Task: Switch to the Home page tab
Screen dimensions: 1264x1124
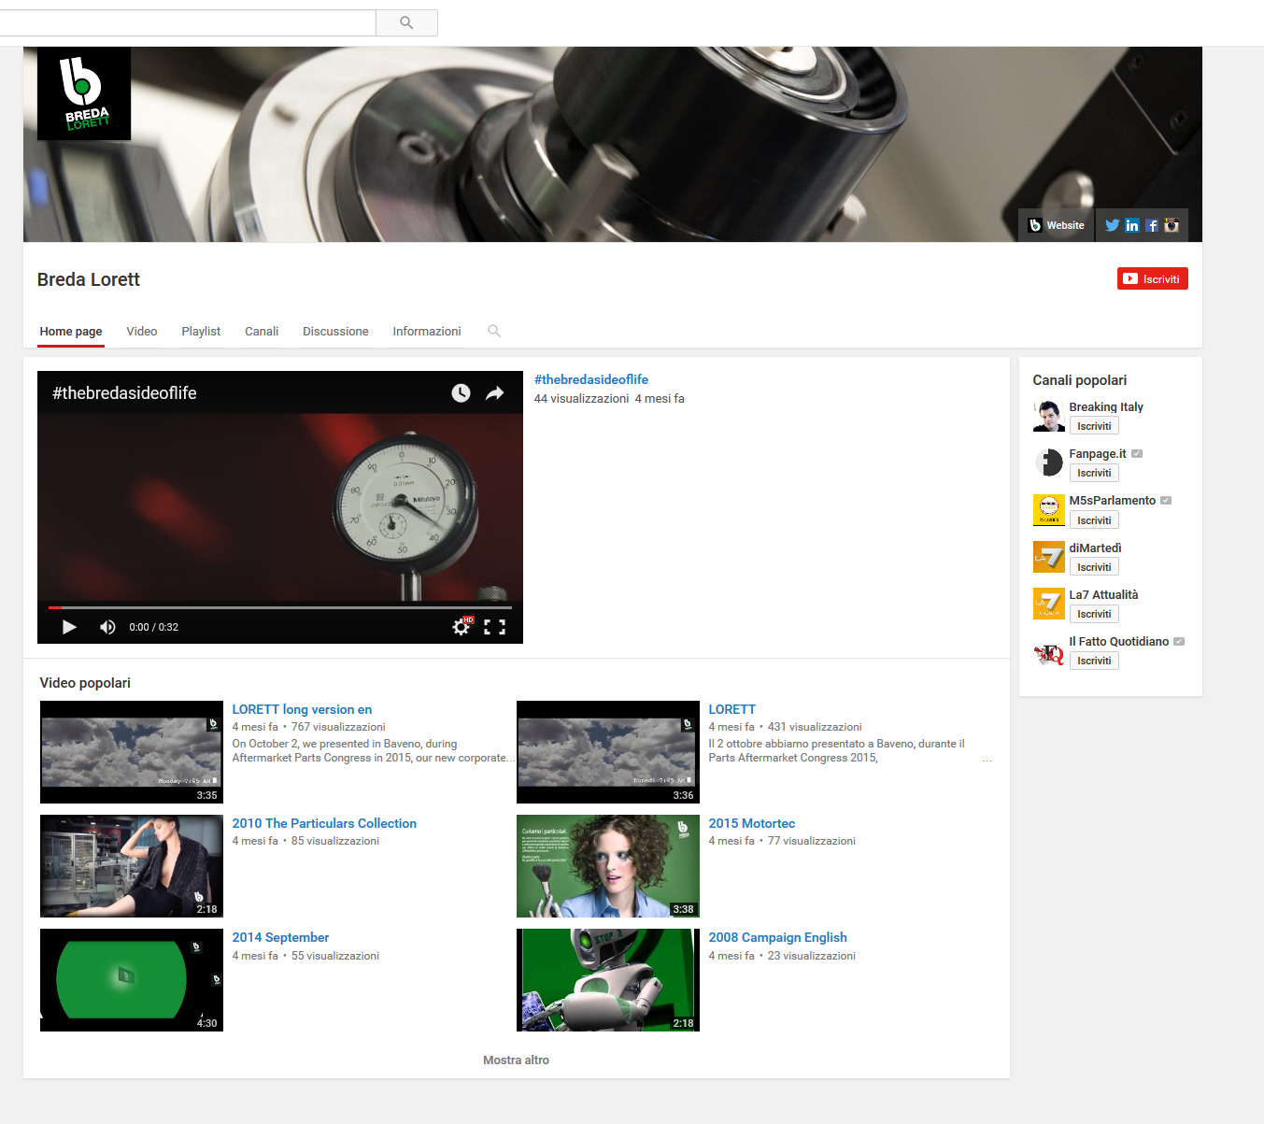Action: (x=71, y=331)
